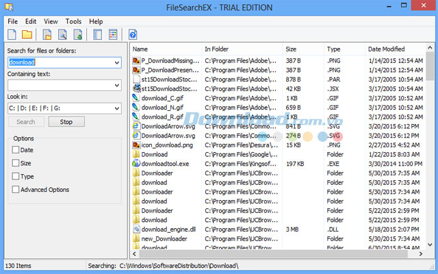
Task: Open help via blue question mark icon
Action: [133, 35]
